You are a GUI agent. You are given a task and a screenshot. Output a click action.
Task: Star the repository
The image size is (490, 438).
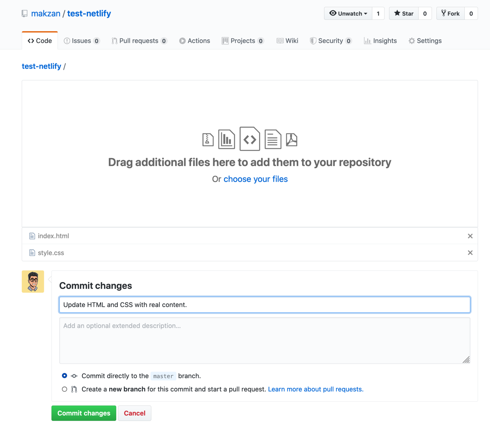[x=404, y=14]
